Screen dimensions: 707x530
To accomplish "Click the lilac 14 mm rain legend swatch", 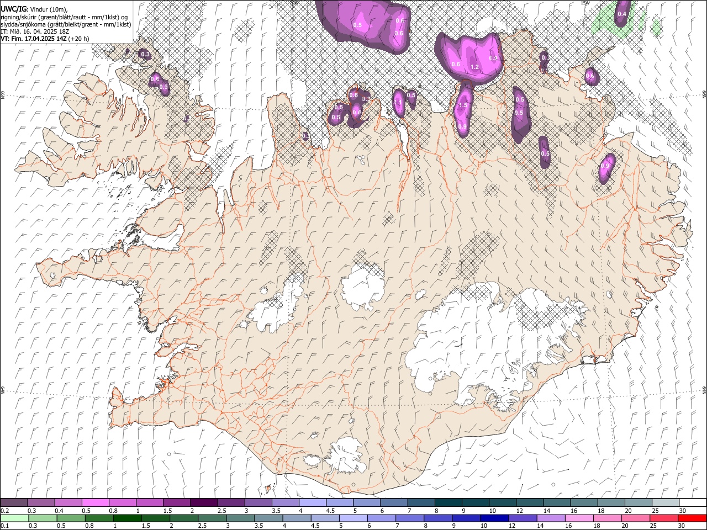I will [550, 518].
